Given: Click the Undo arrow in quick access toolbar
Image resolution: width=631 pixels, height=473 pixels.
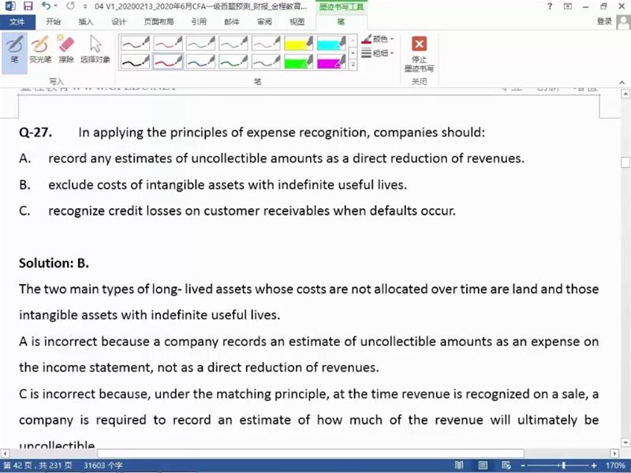Looking at the screenshot, I should (x=46, y=6).
